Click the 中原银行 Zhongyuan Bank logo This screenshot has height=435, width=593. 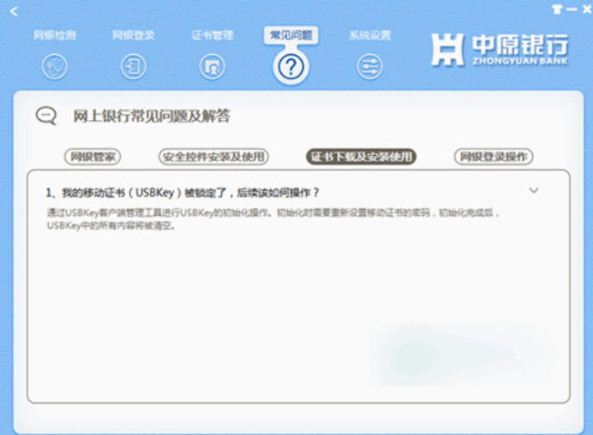(x=500, y=49)
